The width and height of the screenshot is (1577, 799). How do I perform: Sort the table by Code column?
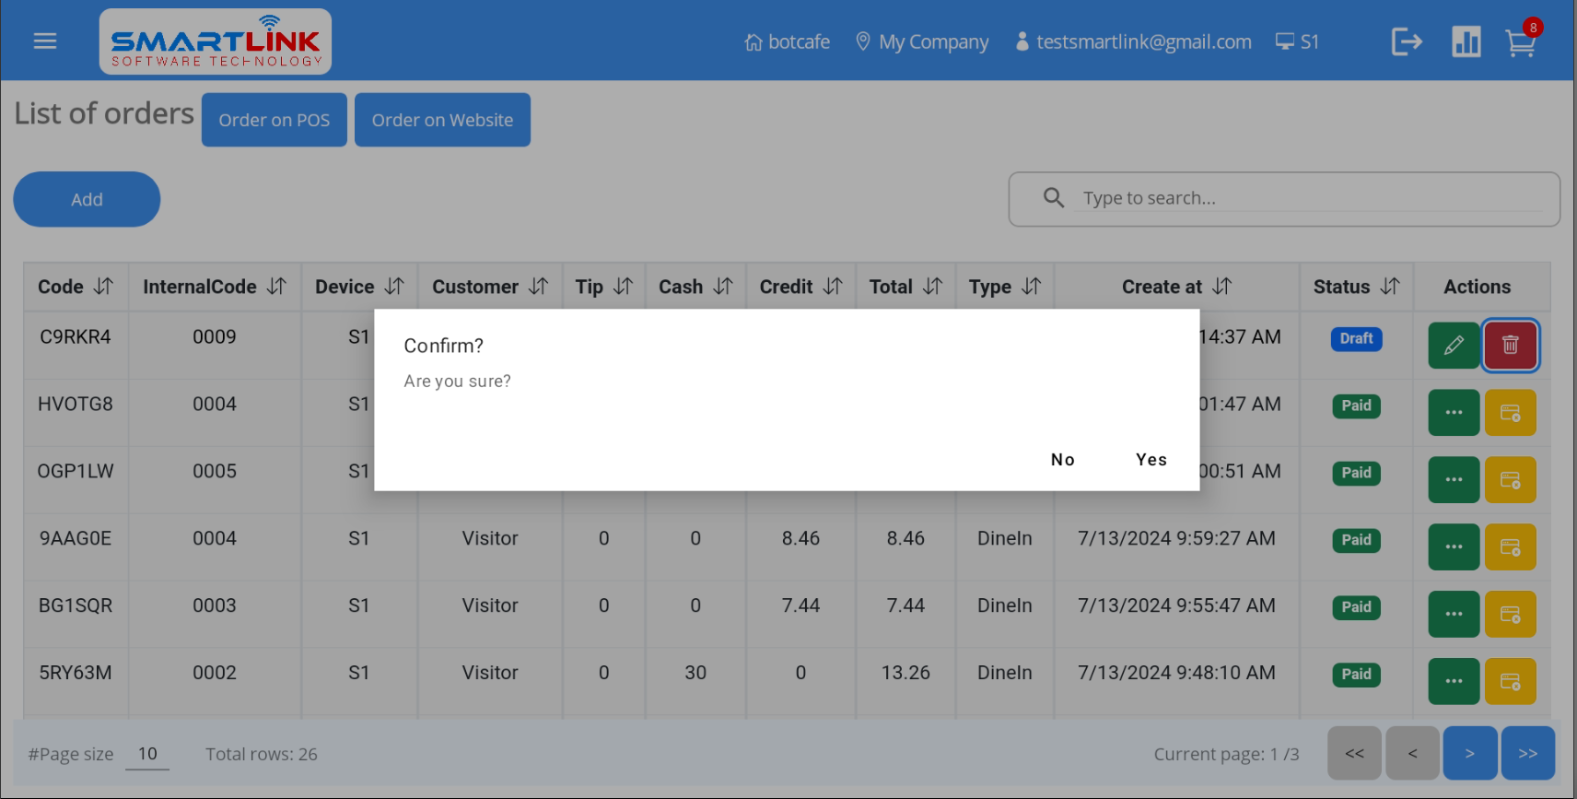coord(103,287)
